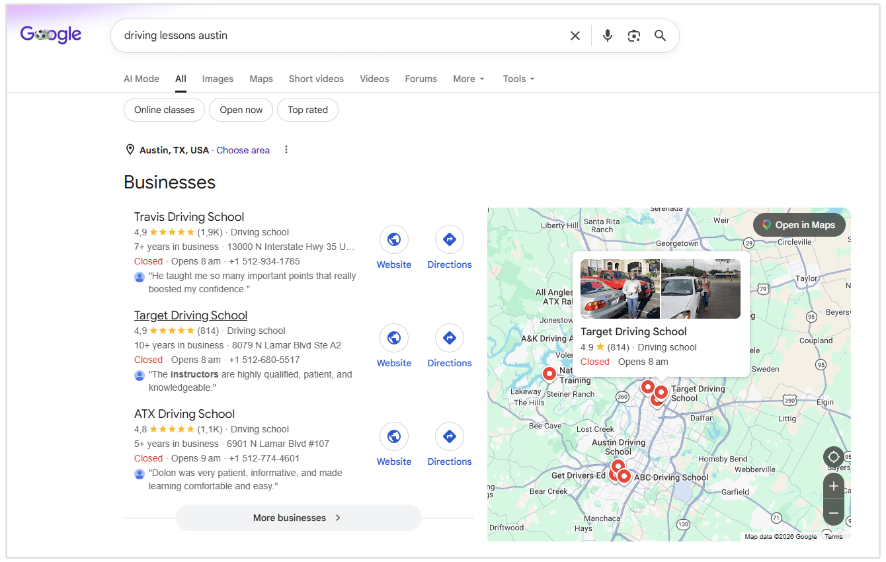Click the Travis Driving School star rating
The image size is (886, 562).
pyautogui.click(x=172, y=232)
